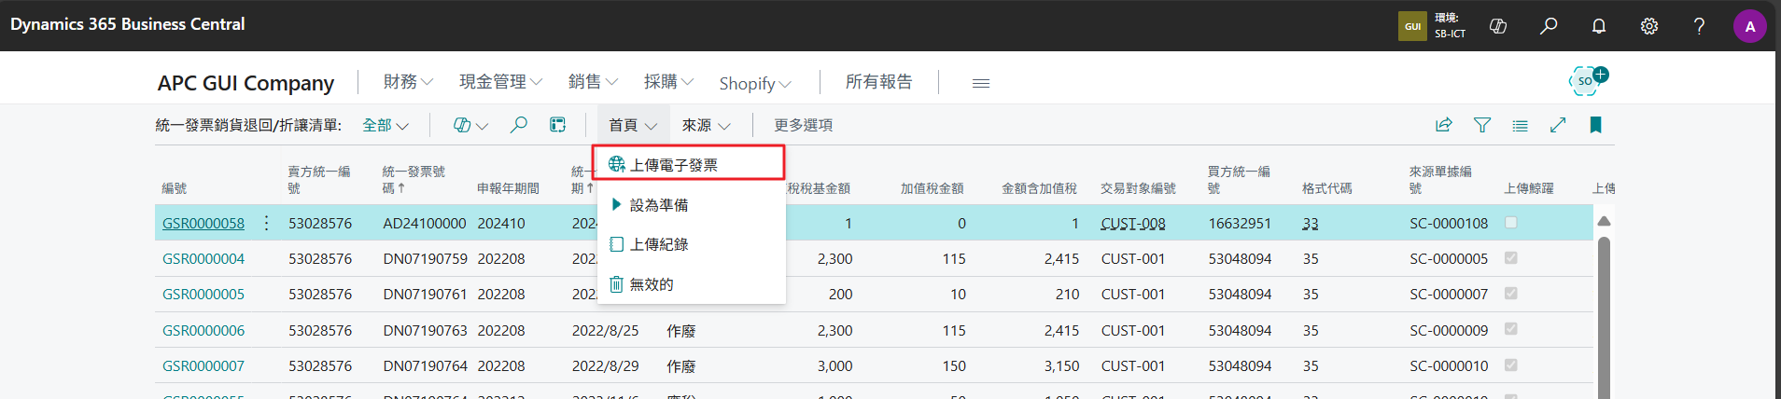Toggle upload checkbox for SC-0000005 row
The width and height of the screenshot is (1781, 399).
pyautogui.click(x=1511, y=258)
